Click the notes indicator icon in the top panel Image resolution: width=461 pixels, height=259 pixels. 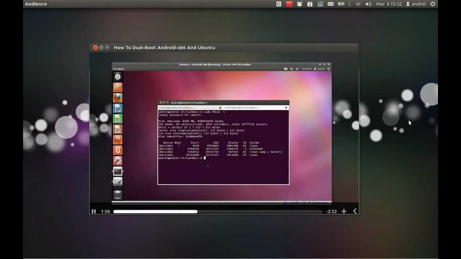tap(320, 4)
